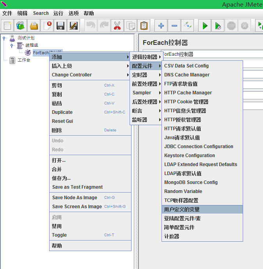
Task: Click the 测试计划 flask icon
Action: (12, 38)
